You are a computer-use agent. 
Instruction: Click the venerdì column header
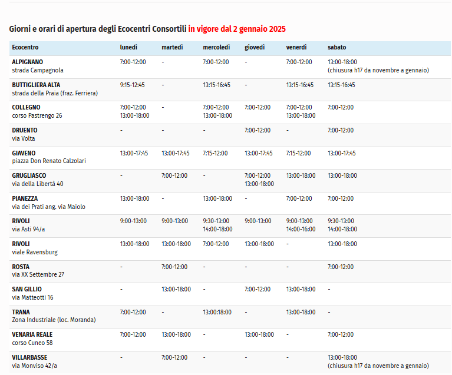pyautogui.click(x=296, y=47)
